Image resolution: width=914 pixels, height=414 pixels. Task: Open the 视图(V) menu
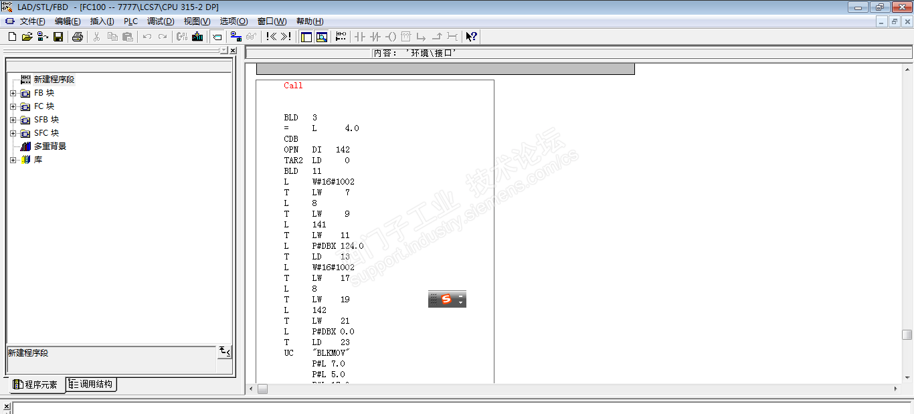tap(197, 21)
